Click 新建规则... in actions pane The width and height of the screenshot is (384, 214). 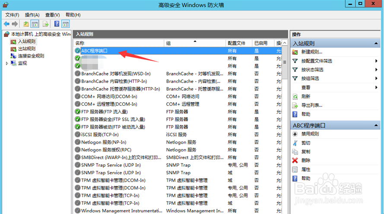[312, 52]
